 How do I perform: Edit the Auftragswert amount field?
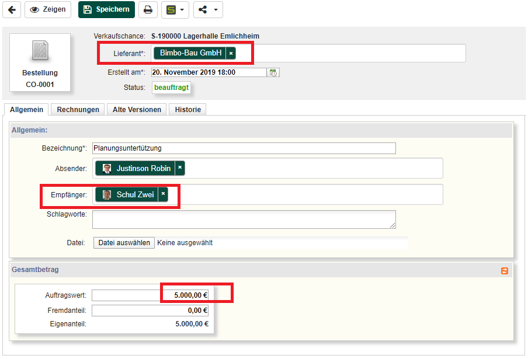150,295
